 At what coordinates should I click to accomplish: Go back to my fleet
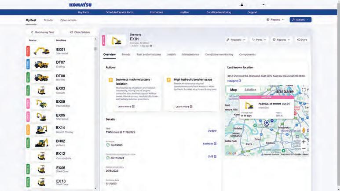[42, 32]
